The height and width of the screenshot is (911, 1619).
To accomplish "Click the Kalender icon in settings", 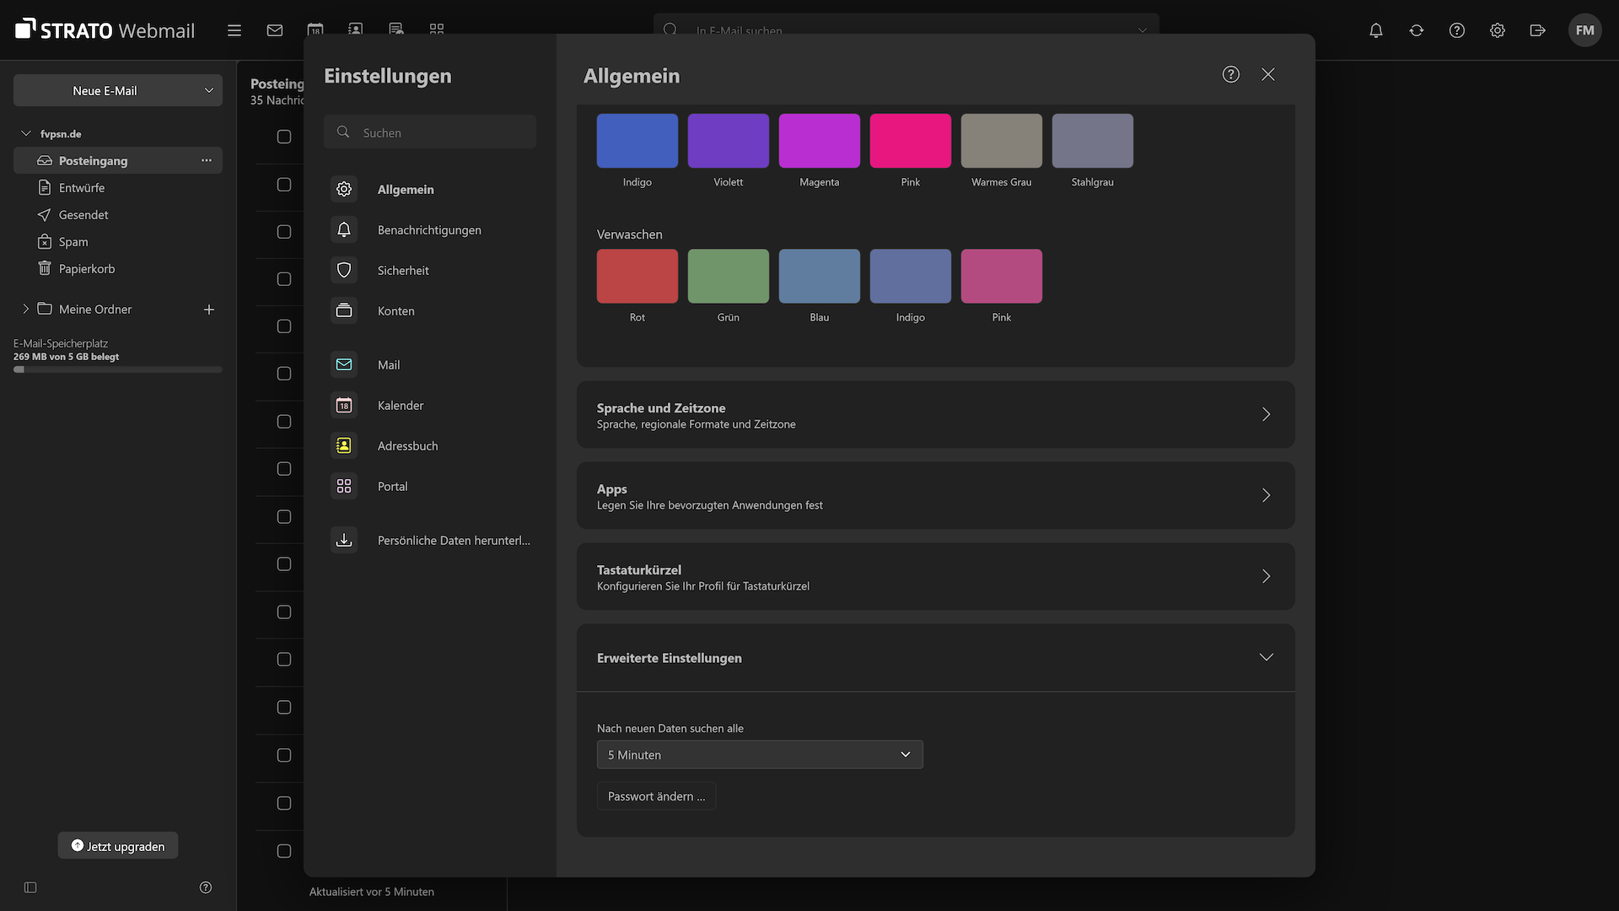I will [344, 405].
